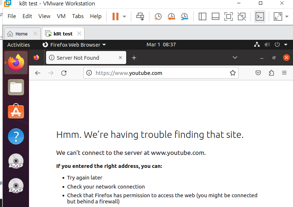
Task: Open the VMware Edit menu
Action: [27, 16]
